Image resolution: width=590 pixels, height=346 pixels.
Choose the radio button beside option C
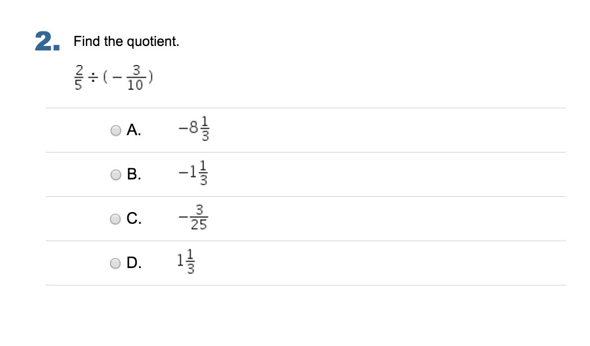[115, 219]
